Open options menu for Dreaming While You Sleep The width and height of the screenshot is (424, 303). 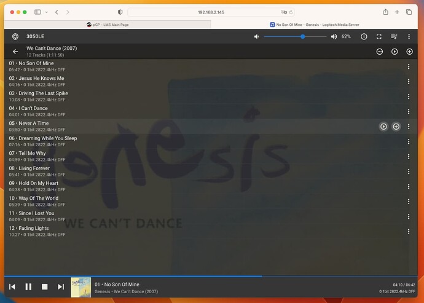409,141
